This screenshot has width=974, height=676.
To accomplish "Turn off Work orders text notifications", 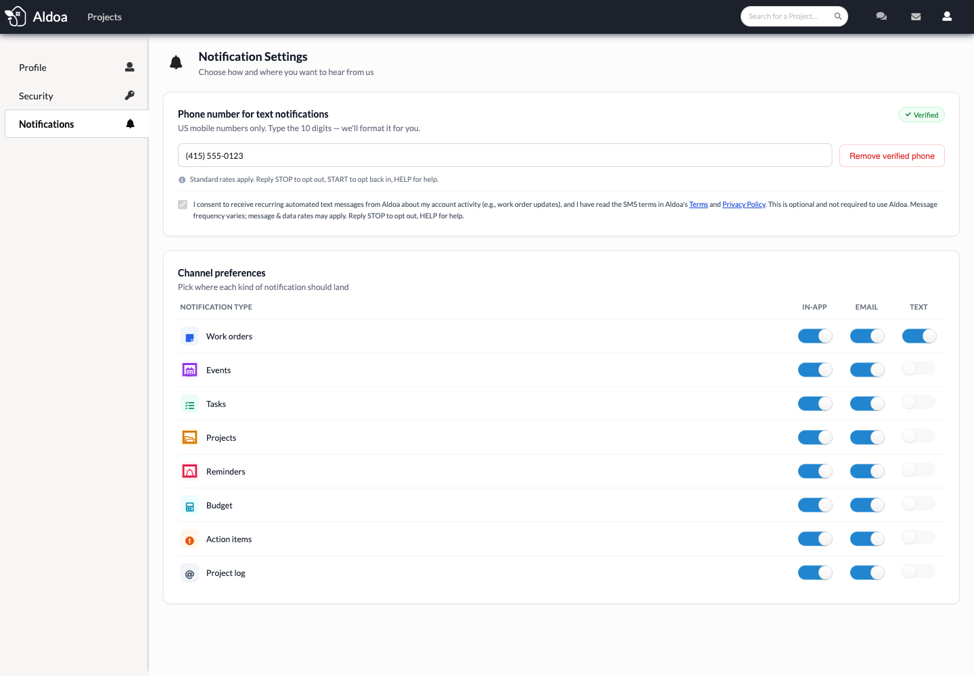I will pyautogui.click(x=919, y=336).
